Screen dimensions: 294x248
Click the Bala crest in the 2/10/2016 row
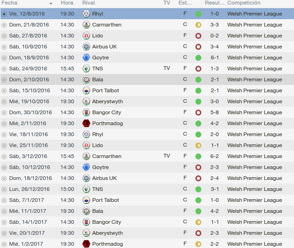pos(86,79)
